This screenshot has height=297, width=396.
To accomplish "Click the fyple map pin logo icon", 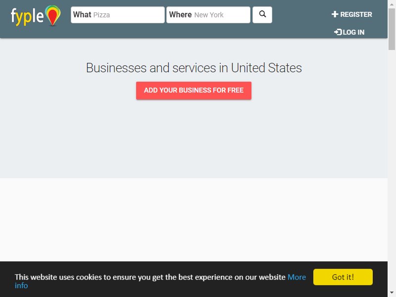I will [53, 16].
